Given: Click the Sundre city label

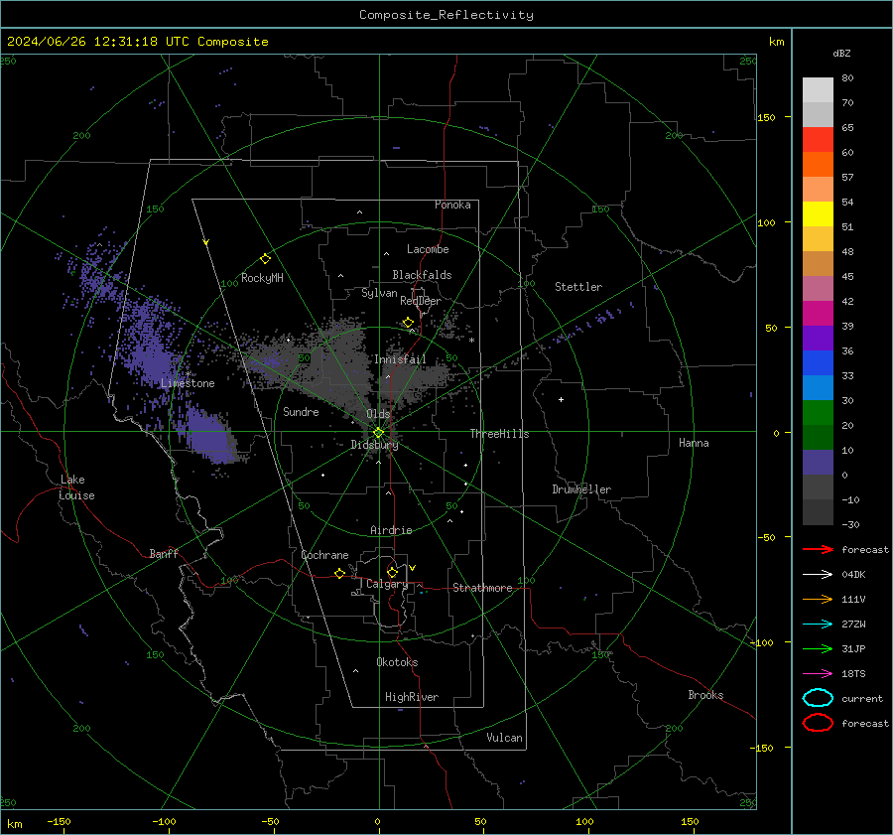Looking at the screenshot, I should 301,411.
